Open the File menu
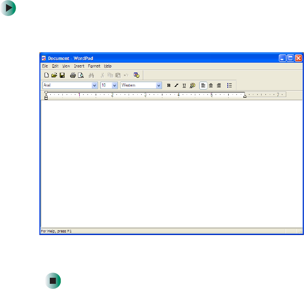The width and height of the screenshot is (304, 289). click(x=45, y=66)
